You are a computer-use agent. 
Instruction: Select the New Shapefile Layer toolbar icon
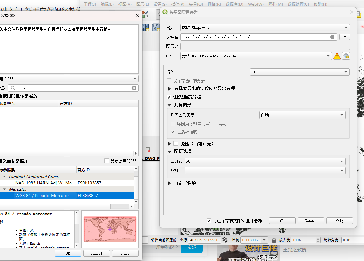point(155,28)
